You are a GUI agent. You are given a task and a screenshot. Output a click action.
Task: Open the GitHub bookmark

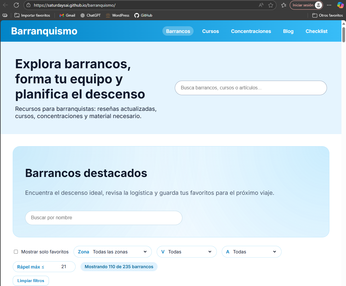[143, 15]
